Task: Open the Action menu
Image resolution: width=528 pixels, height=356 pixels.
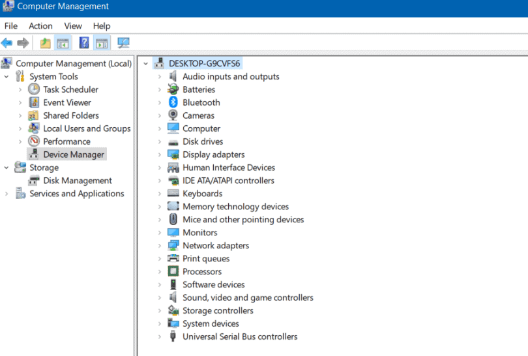Action: tap(40, 26)
